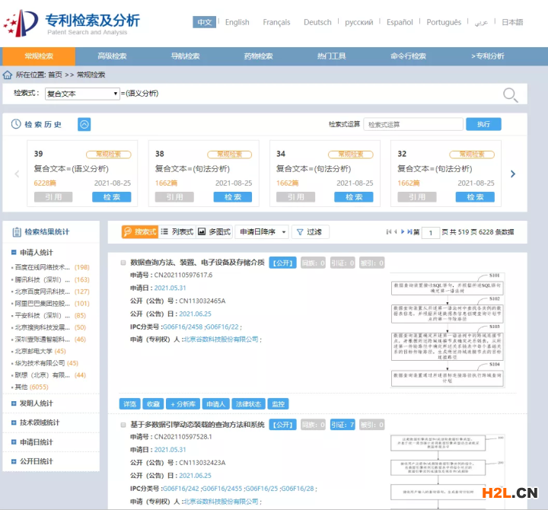Click the 检索式运算 input field
This screenshot has height=510, width=548.
coord(413,124)
